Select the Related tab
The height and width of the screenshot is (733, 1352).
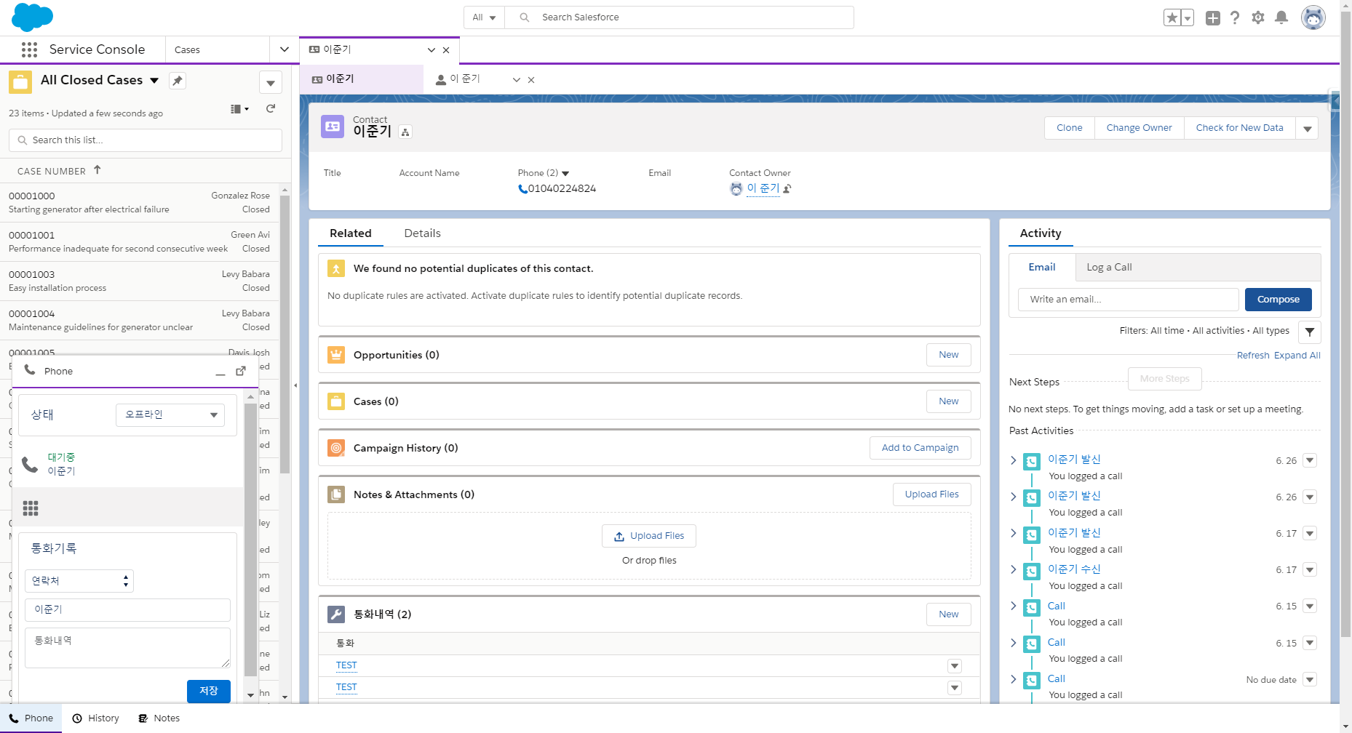[x=351, y=233]
